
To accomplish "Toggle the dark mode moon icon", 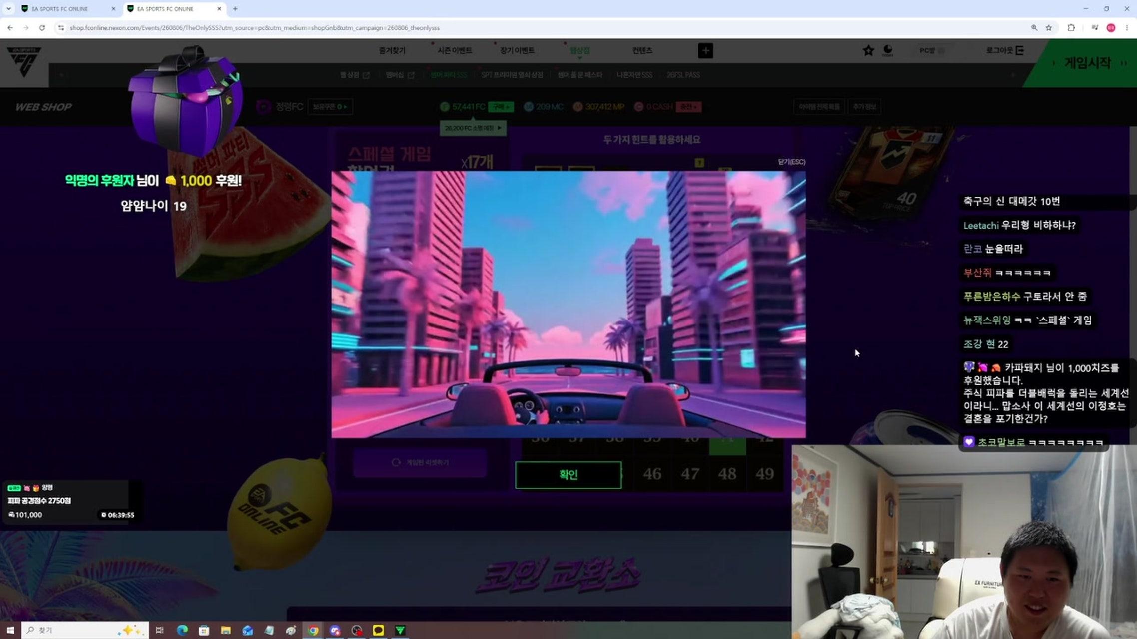I will click(x=888, y=50).
